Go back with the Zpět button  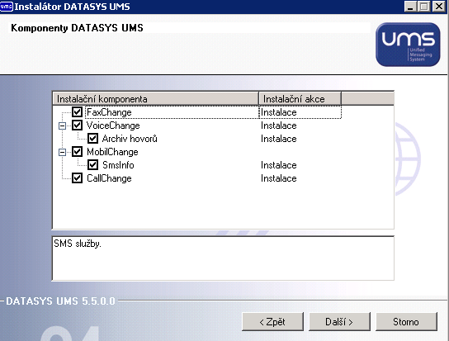pos(272,322)
